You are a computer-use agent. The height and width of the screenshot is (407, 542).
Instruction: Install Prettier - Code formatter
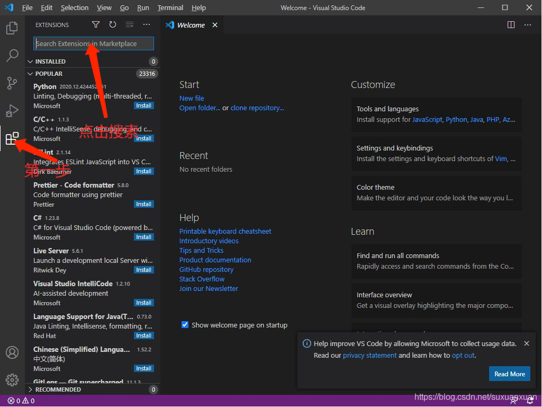coord(143,204)
